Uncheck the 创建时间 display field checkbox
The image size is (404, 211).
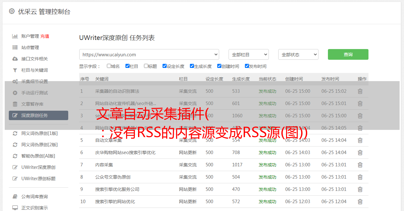coord(219,66)
